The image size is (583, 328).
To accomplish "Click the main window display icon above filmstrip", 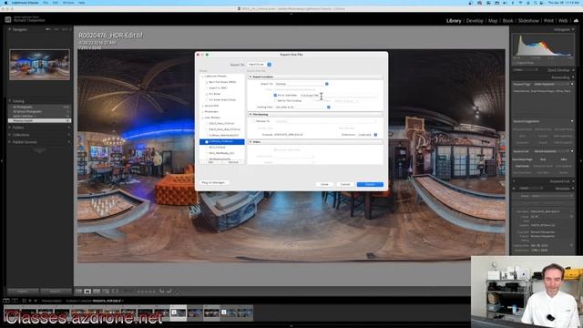I will [x=6, y=301].
